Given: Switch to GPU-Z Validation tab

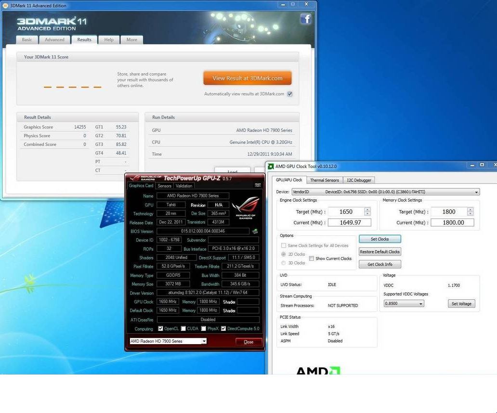Looking at the screenshot, I should (184, 186).
